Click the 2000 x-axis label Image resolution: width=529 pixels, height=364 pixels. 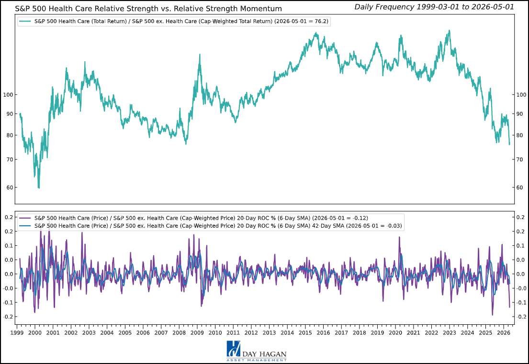35,332
